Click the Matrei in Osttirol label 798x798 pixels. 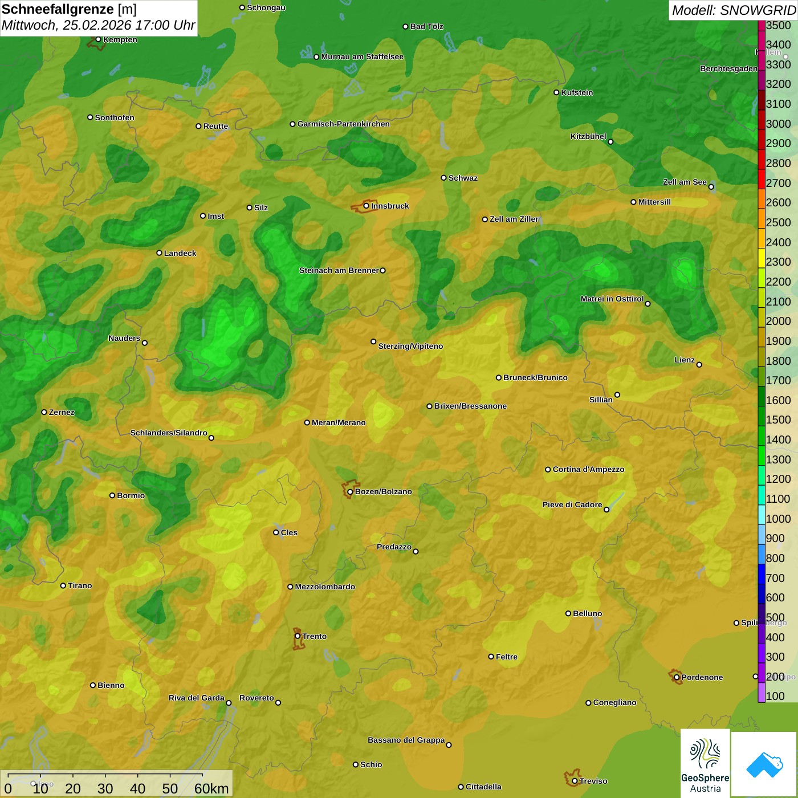point(612,299)
